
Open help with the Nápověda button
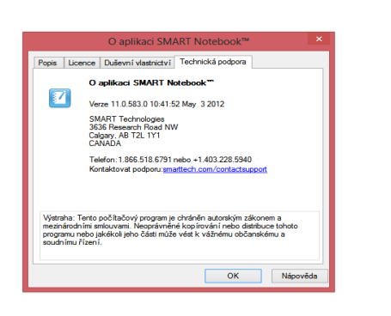pyautogui.click(x=299, y=276)
